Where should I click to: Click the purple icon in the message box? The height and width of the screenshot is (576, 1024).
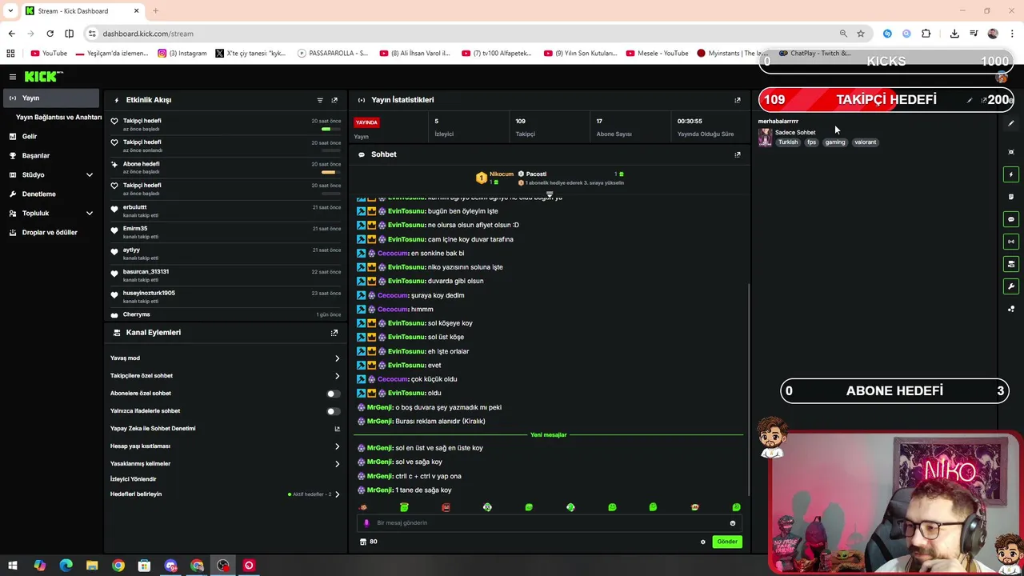click(x=366, y=523)
